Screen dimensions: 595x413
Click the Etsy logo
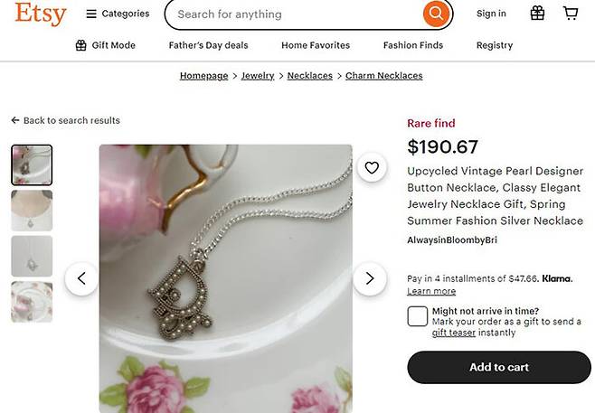41,14
